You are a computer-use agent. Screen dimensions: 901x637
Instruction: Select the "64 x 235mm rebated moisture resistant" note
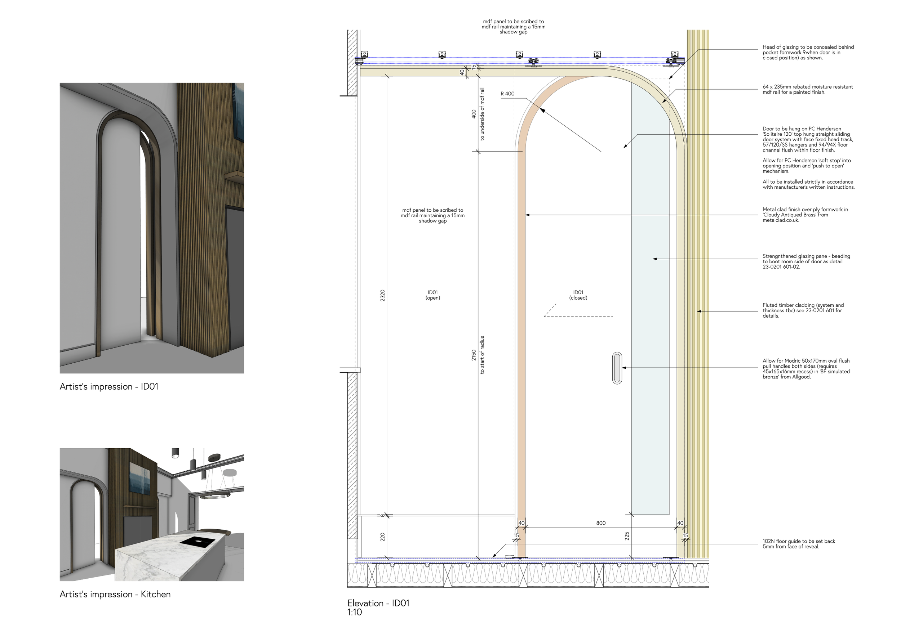click(x=808, y=89)
